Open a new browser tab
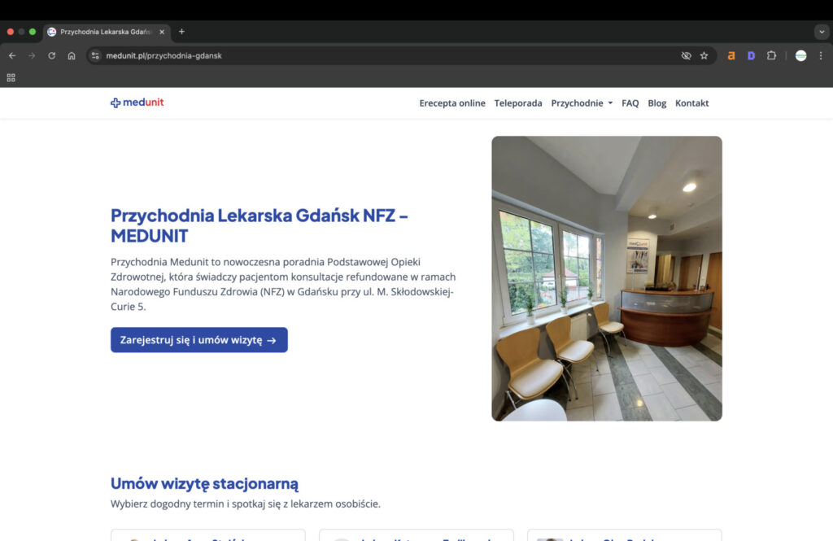 pos(181,32)
